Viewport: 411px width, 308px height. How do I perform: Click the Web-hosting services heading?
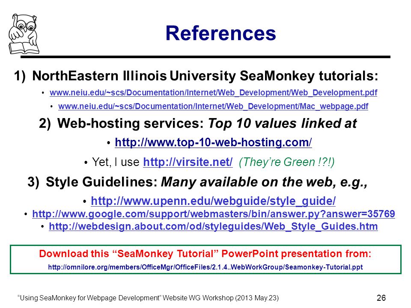(x=198, y=123)
